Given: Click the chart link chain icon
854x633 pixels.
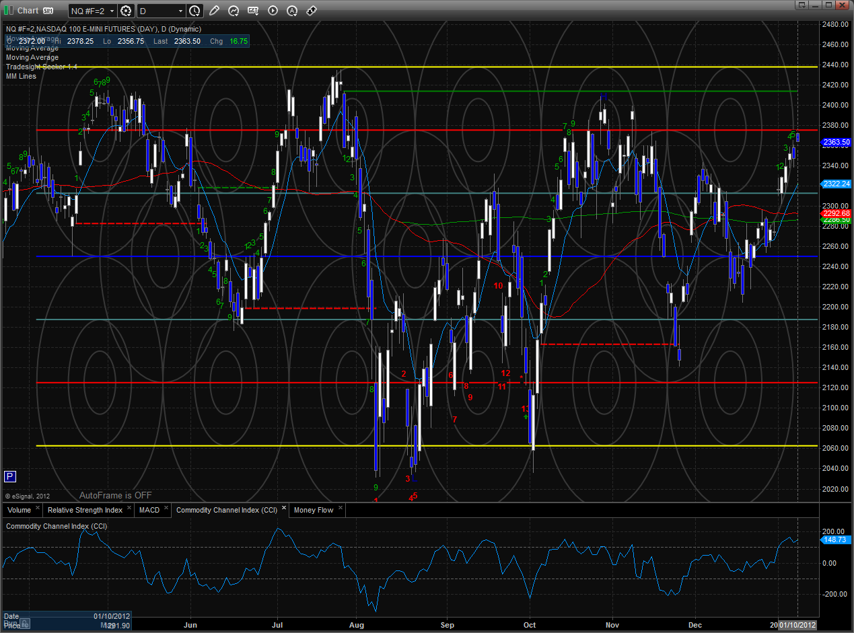Looking at the screenshot, I should 312,11.
